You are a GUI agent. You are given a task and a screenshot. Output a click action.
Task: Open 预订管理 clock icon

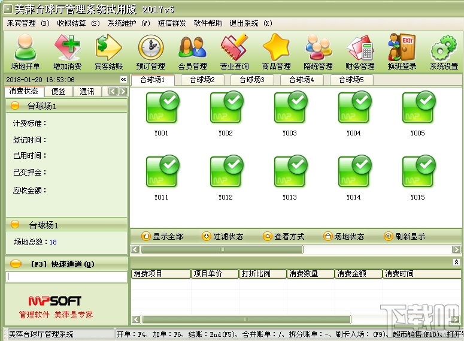point(151,52)
